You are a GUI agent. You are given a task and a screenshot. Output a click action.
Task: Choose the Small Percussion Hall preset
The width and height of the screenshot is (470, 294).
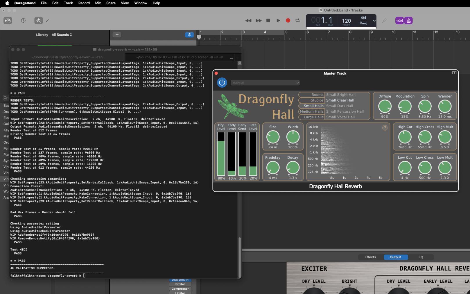[345, 111]
